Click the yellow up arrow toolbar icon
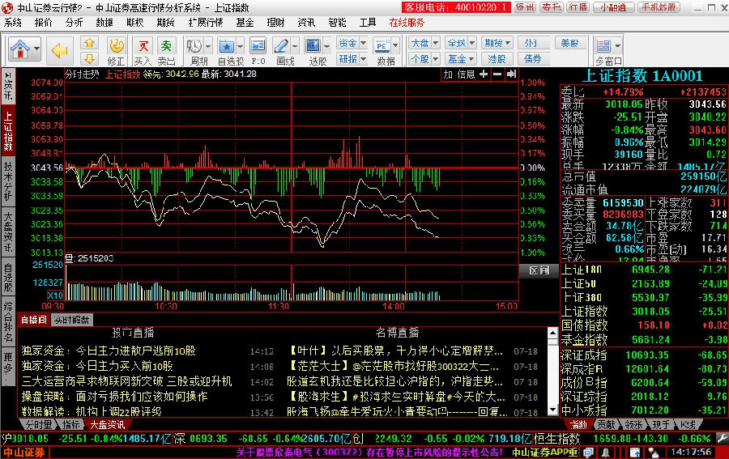This screenshot has width=729, height=459. (x=89, y=43)
